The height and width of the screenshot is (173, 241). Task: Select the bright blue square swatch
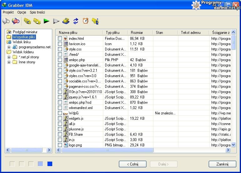point(50,164)
